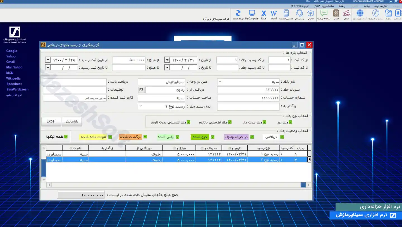Click the نام بانک column header
The image size is (402, 227).
point(75,148)
